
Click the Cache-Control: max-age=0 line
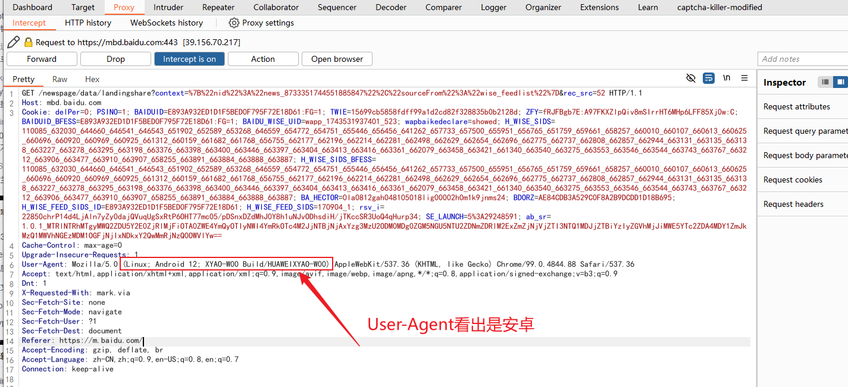pyautogui.click(x=72, y=245)
